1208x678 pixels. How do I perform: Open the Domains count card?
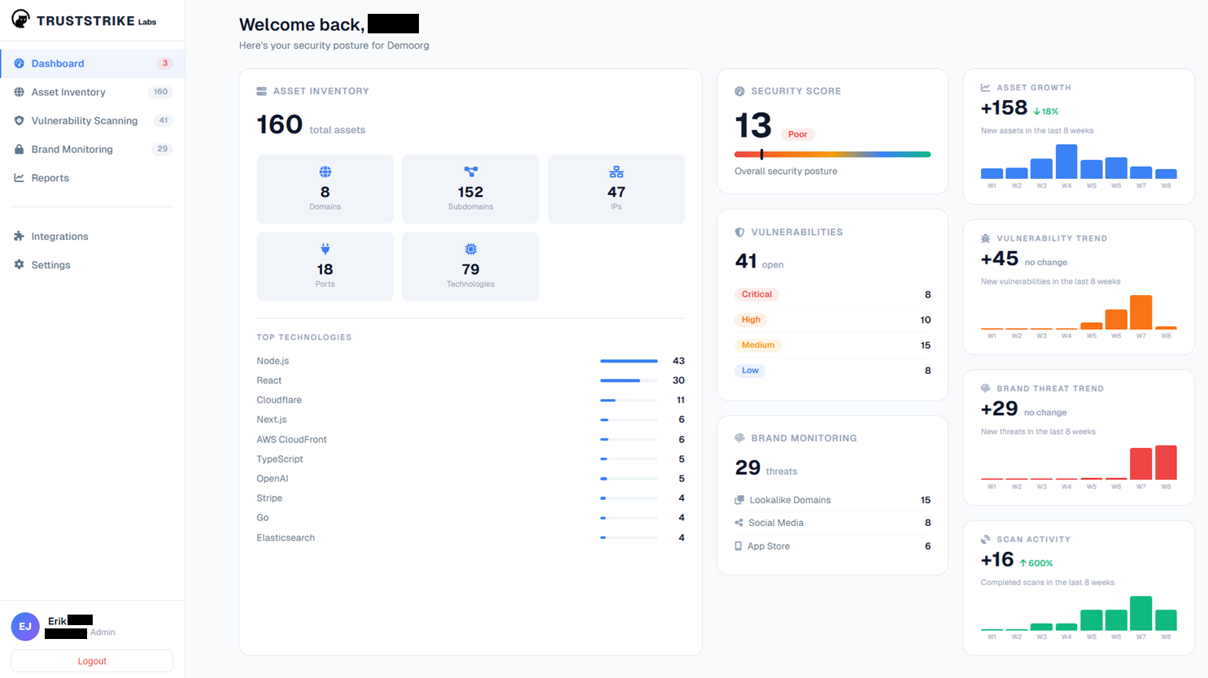pos(325,189)
